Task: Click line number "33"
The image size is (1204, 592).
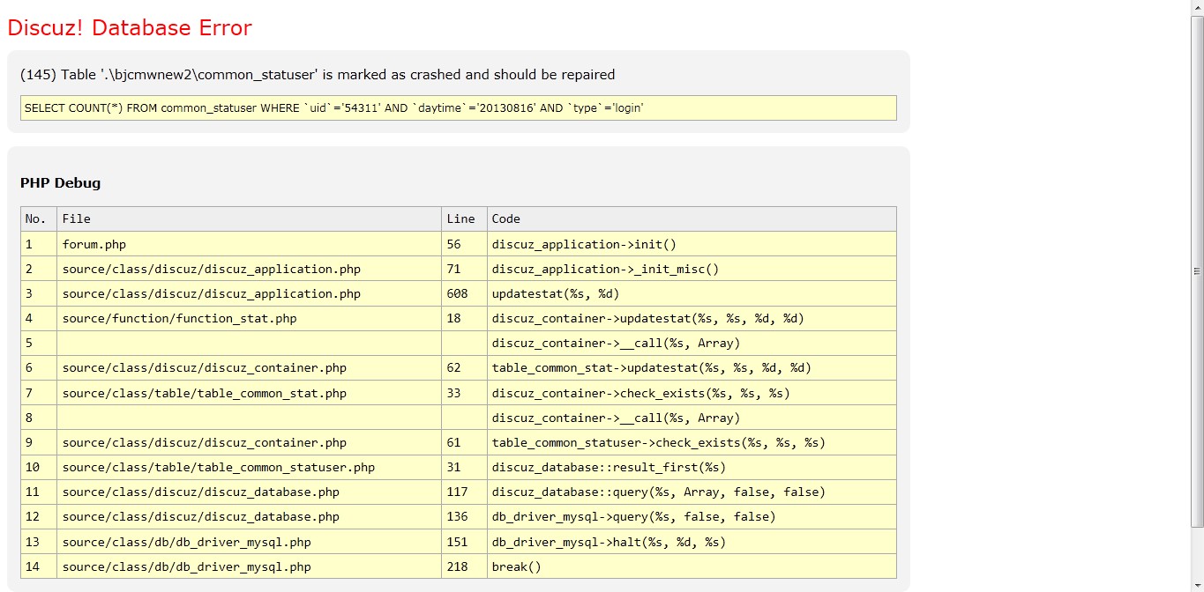Action: click(x=464, y=393)
